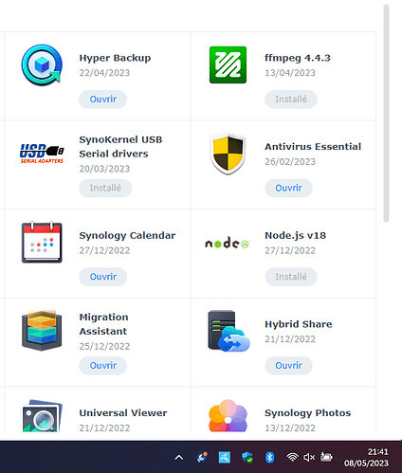The height and width of the screenshot is (473, 402).
Task: Open Hybrid Share with Ouvrir button
Action: [x=288, y=366]
